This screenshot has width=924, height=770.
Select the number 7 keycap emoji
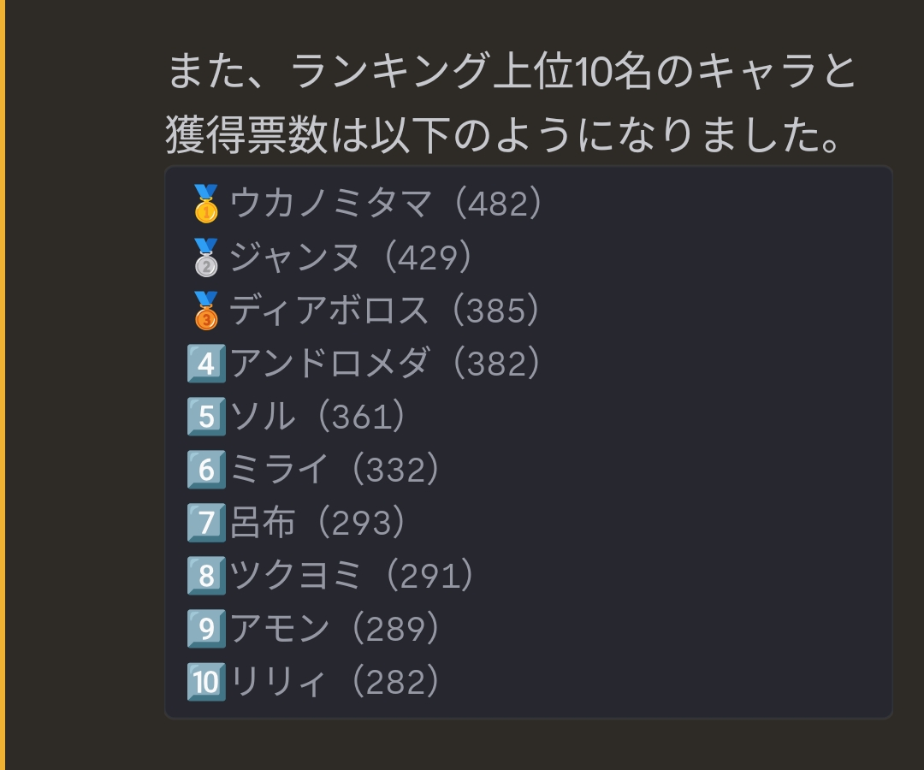click(x=206, y=523)
